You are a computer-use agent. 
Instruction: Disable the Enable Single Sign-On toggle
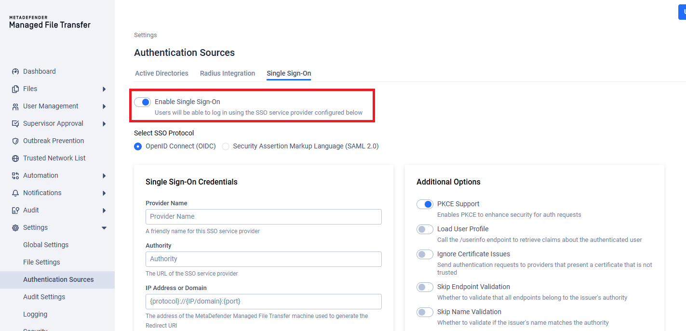[x=142, y=102]
